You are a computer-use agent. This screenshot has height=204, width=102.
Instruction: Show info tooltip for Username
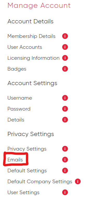(65, 98)
